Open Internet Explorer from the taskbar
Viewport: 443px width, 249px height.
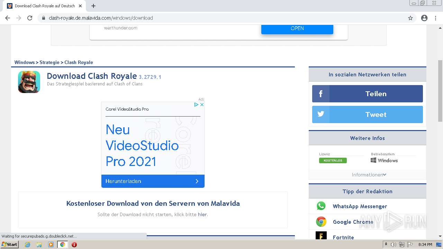point(28,245)
